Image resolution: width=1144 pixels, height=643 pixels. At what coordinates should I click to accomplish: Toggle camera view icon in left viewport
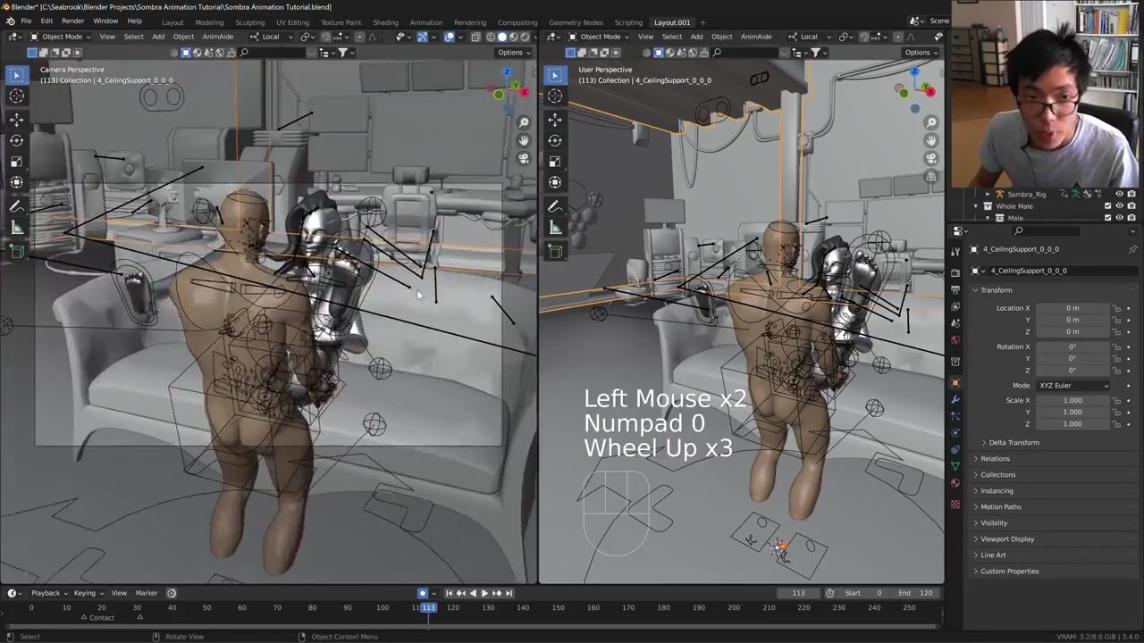[x=524, y=159]
